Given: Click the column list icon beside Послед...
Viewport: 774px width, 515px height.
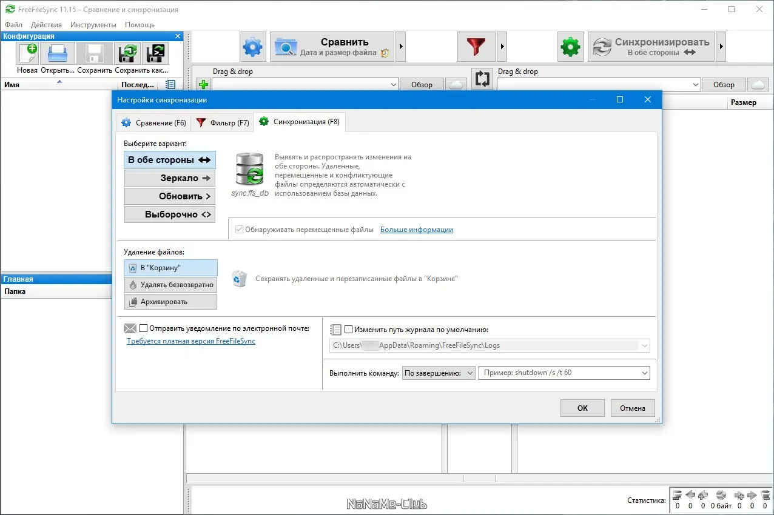Looking at the screenshot, I should point(170,85).
